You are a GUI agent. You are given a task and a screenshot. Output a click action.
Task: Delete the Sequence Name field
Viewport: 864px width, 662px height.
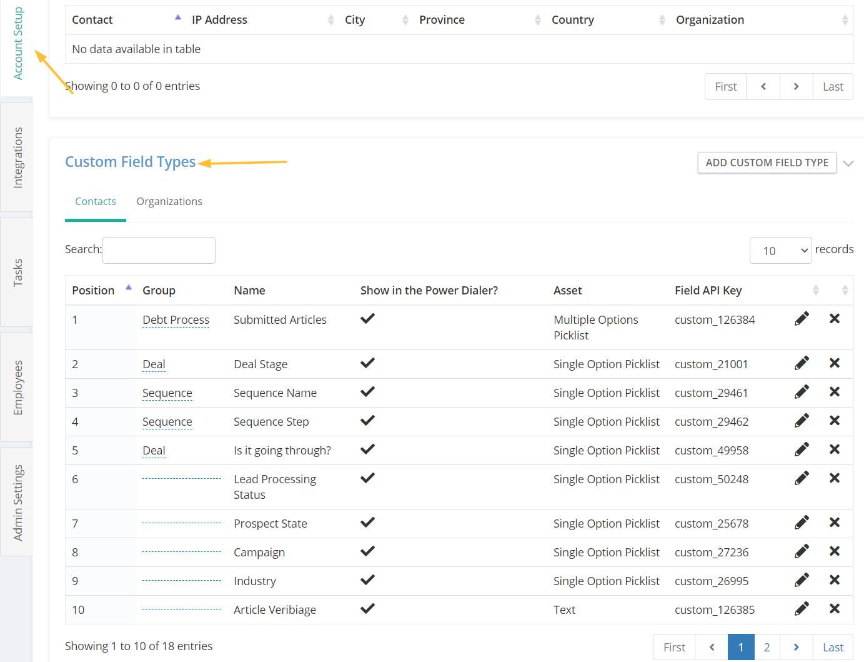(834, 392)
